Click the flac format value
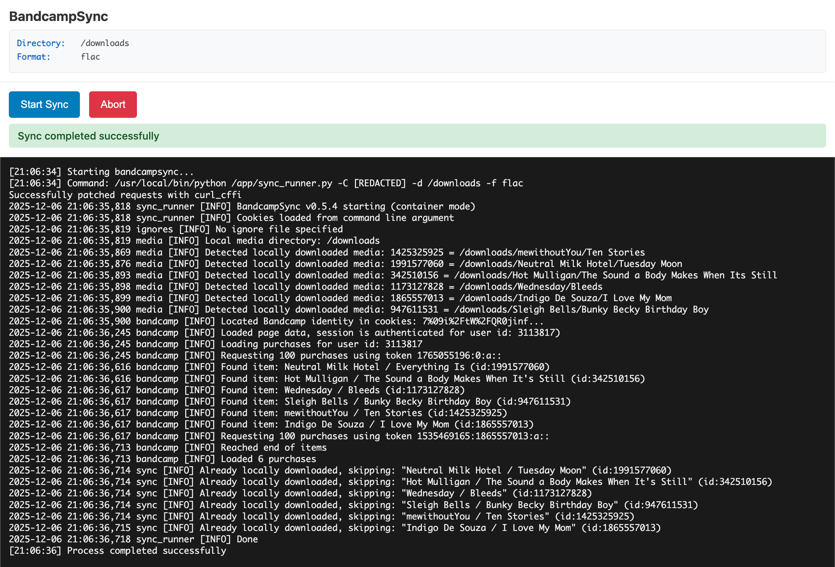 point(90,57)
